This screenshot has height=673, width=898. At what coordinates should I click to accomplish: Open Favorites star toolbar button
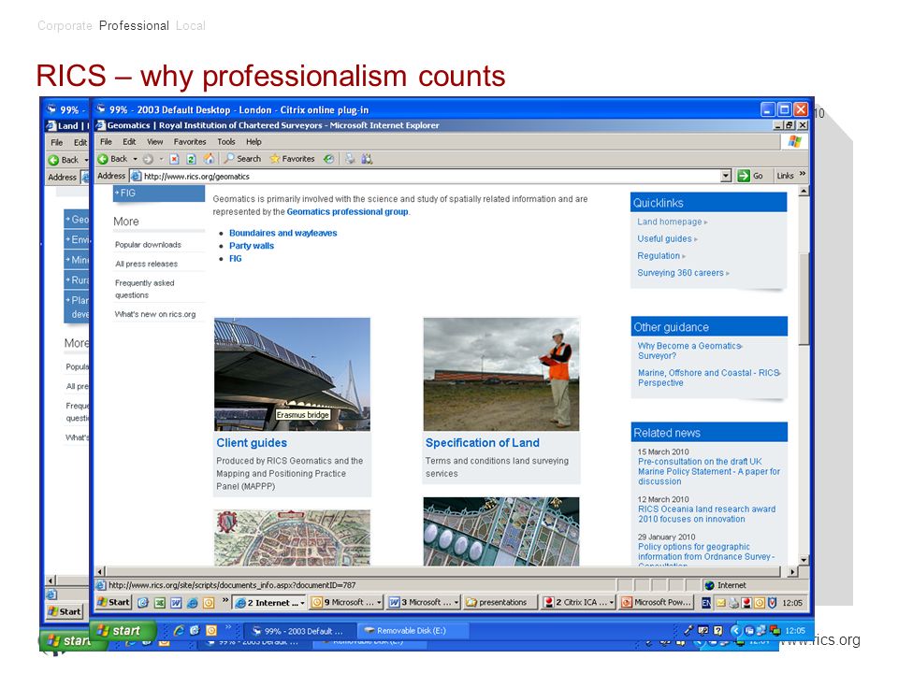pos(292,159)
